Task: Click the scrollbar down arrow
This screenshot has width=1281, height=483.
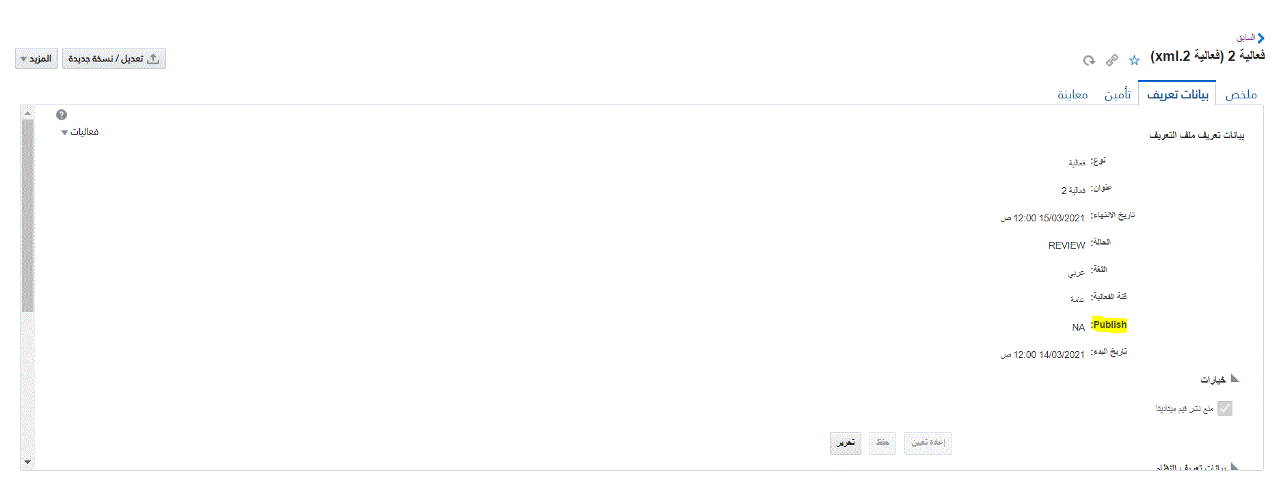Action: click(x=27, y=462)
